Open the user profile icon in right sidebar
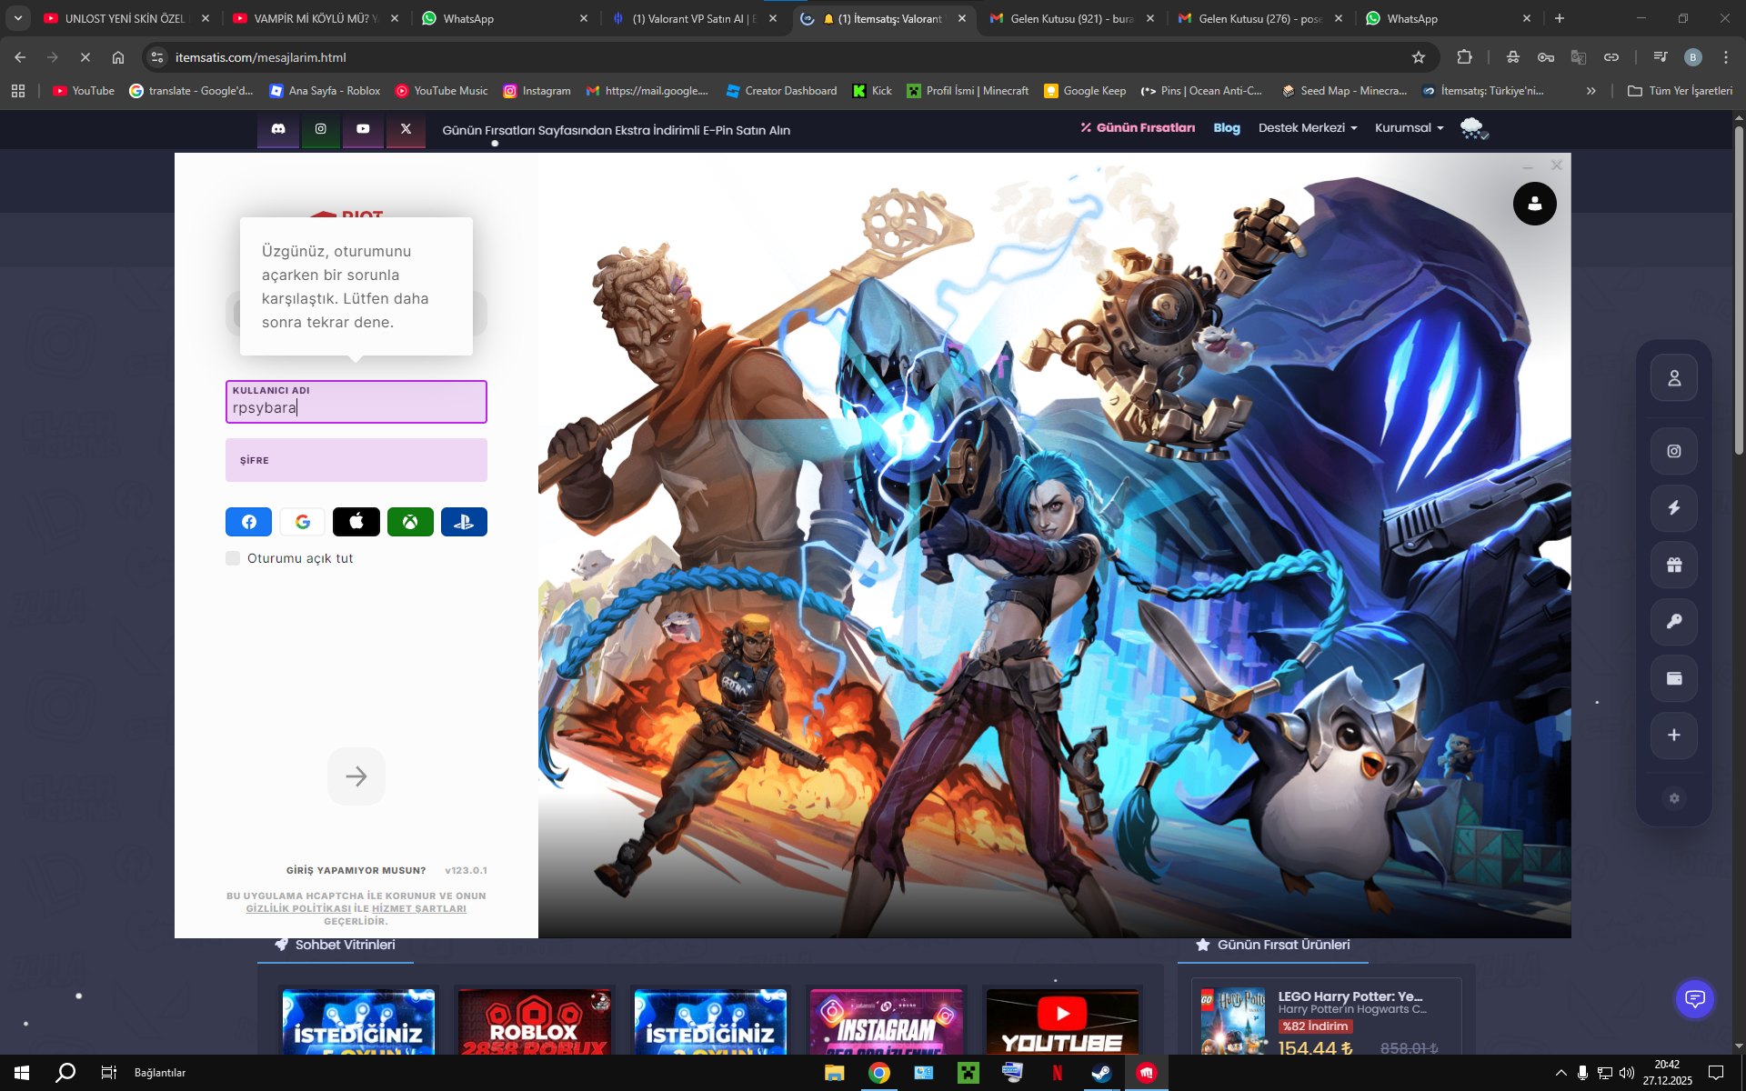 [1674, 378]
